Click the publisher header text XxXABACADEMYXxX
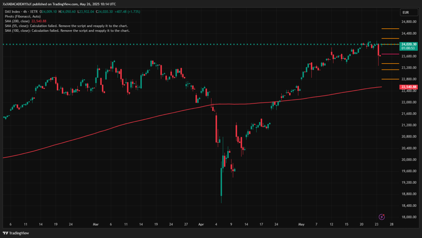 coord(17,4)
